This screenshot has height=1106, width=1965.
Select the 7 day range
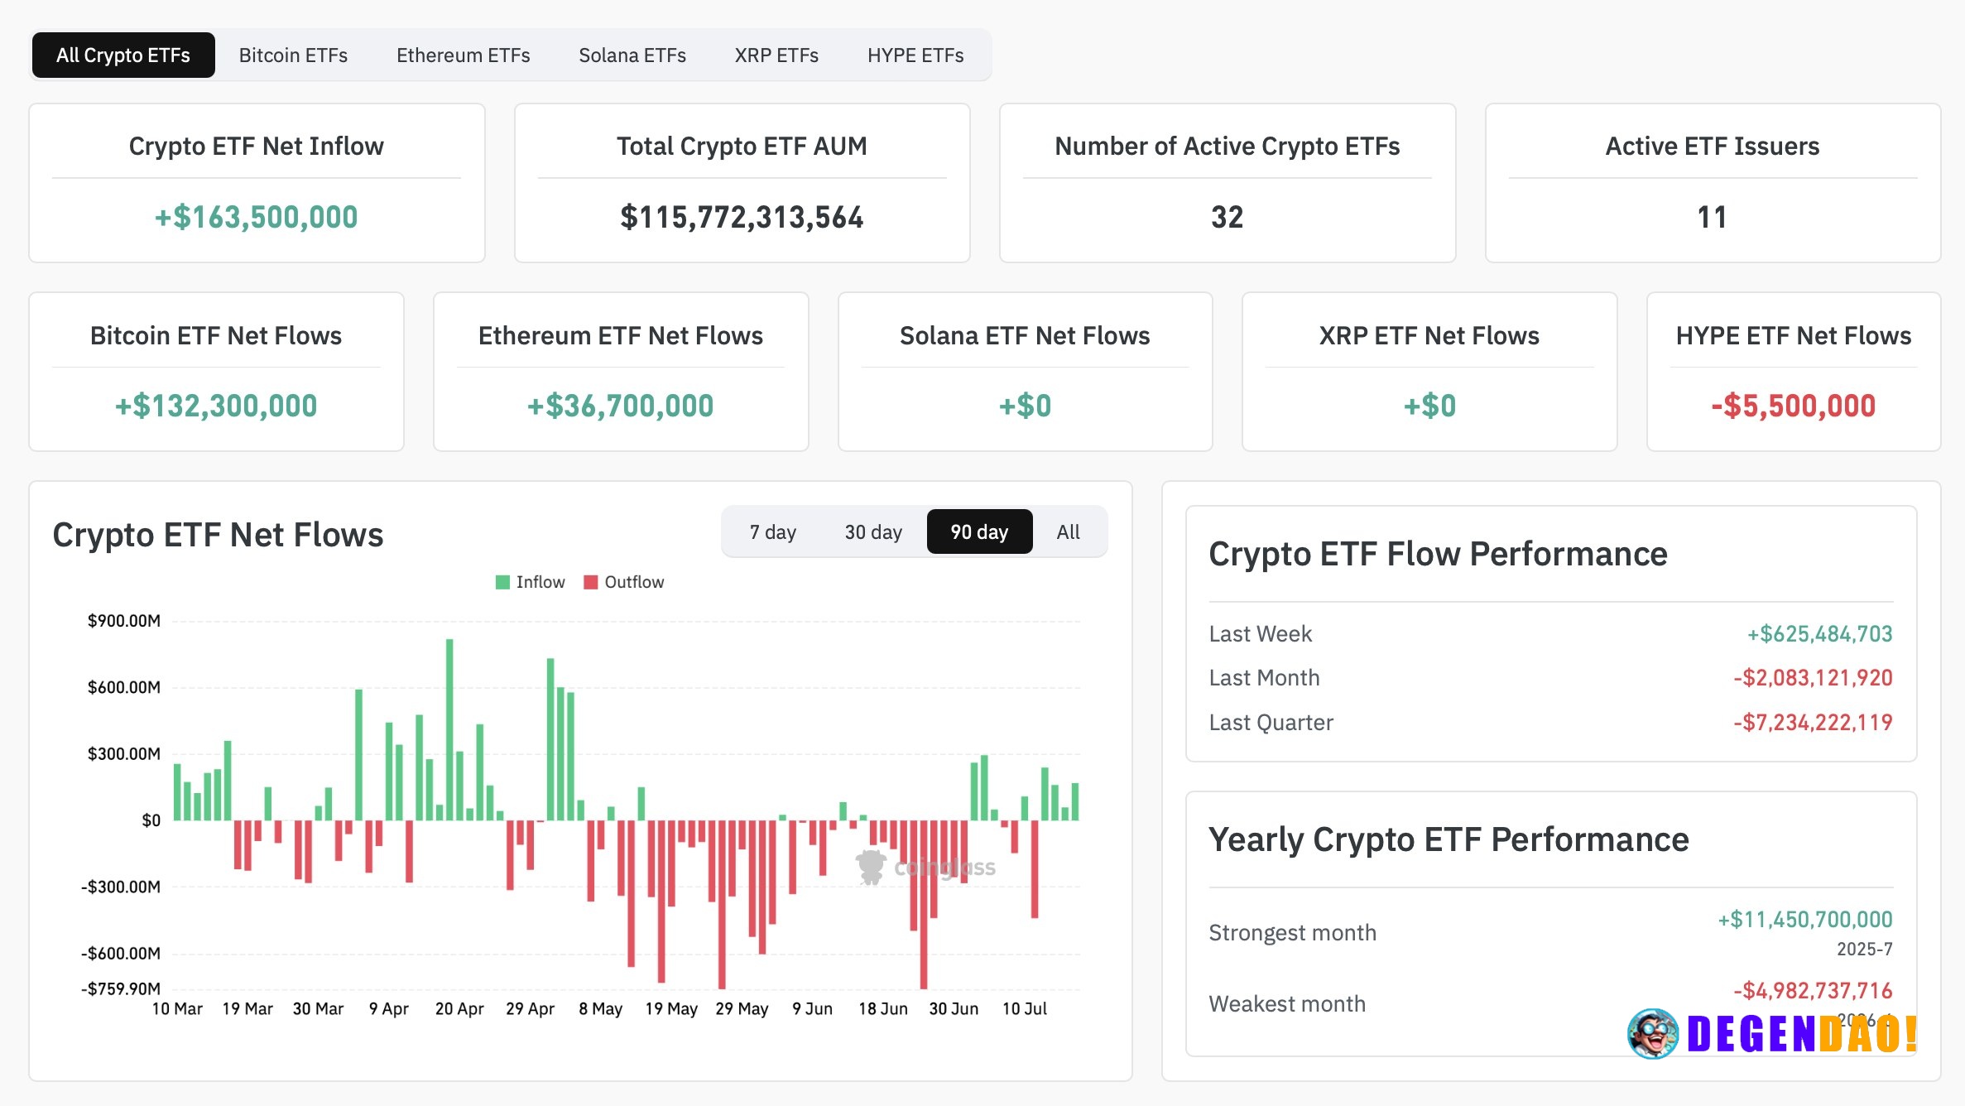(773, 531)
